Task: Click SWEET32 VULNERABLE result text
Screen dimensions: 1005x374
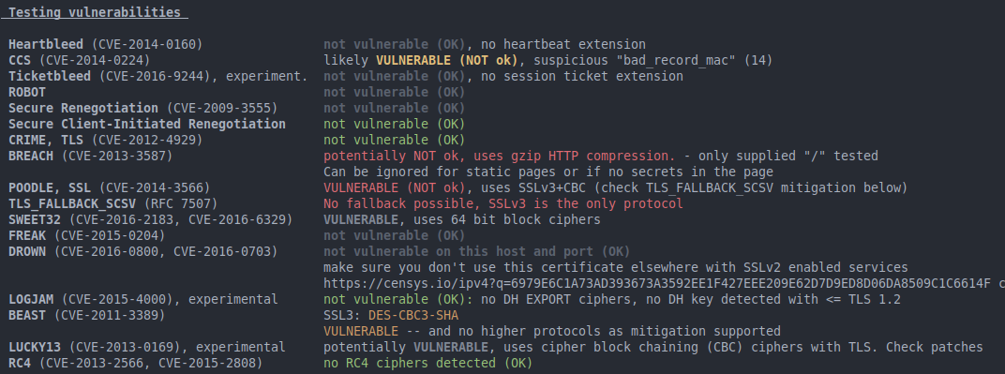Action: click(361, 219)
